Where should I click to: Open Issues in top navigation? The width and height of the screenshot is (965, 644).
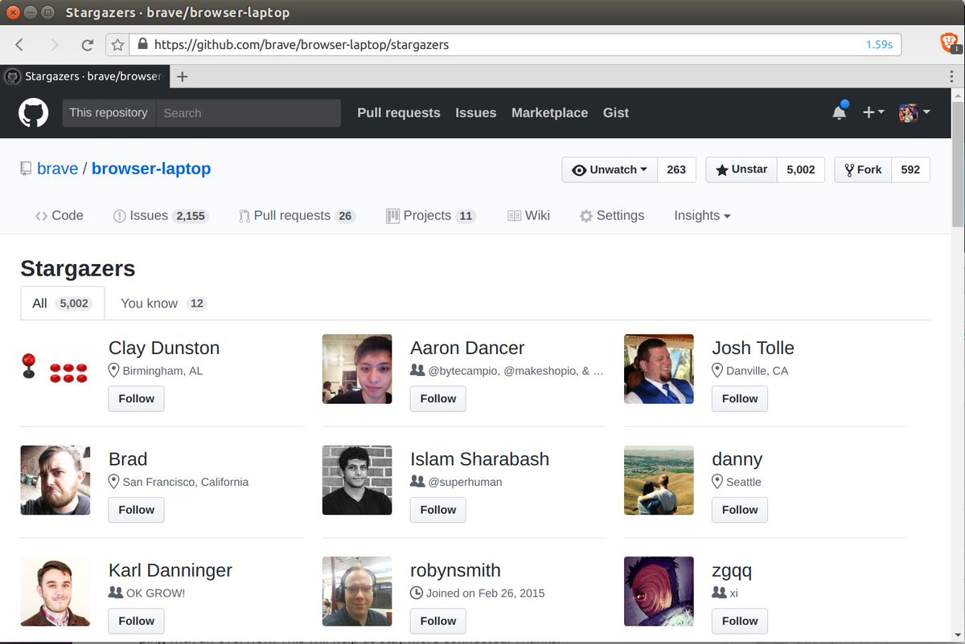click(476, 113)
